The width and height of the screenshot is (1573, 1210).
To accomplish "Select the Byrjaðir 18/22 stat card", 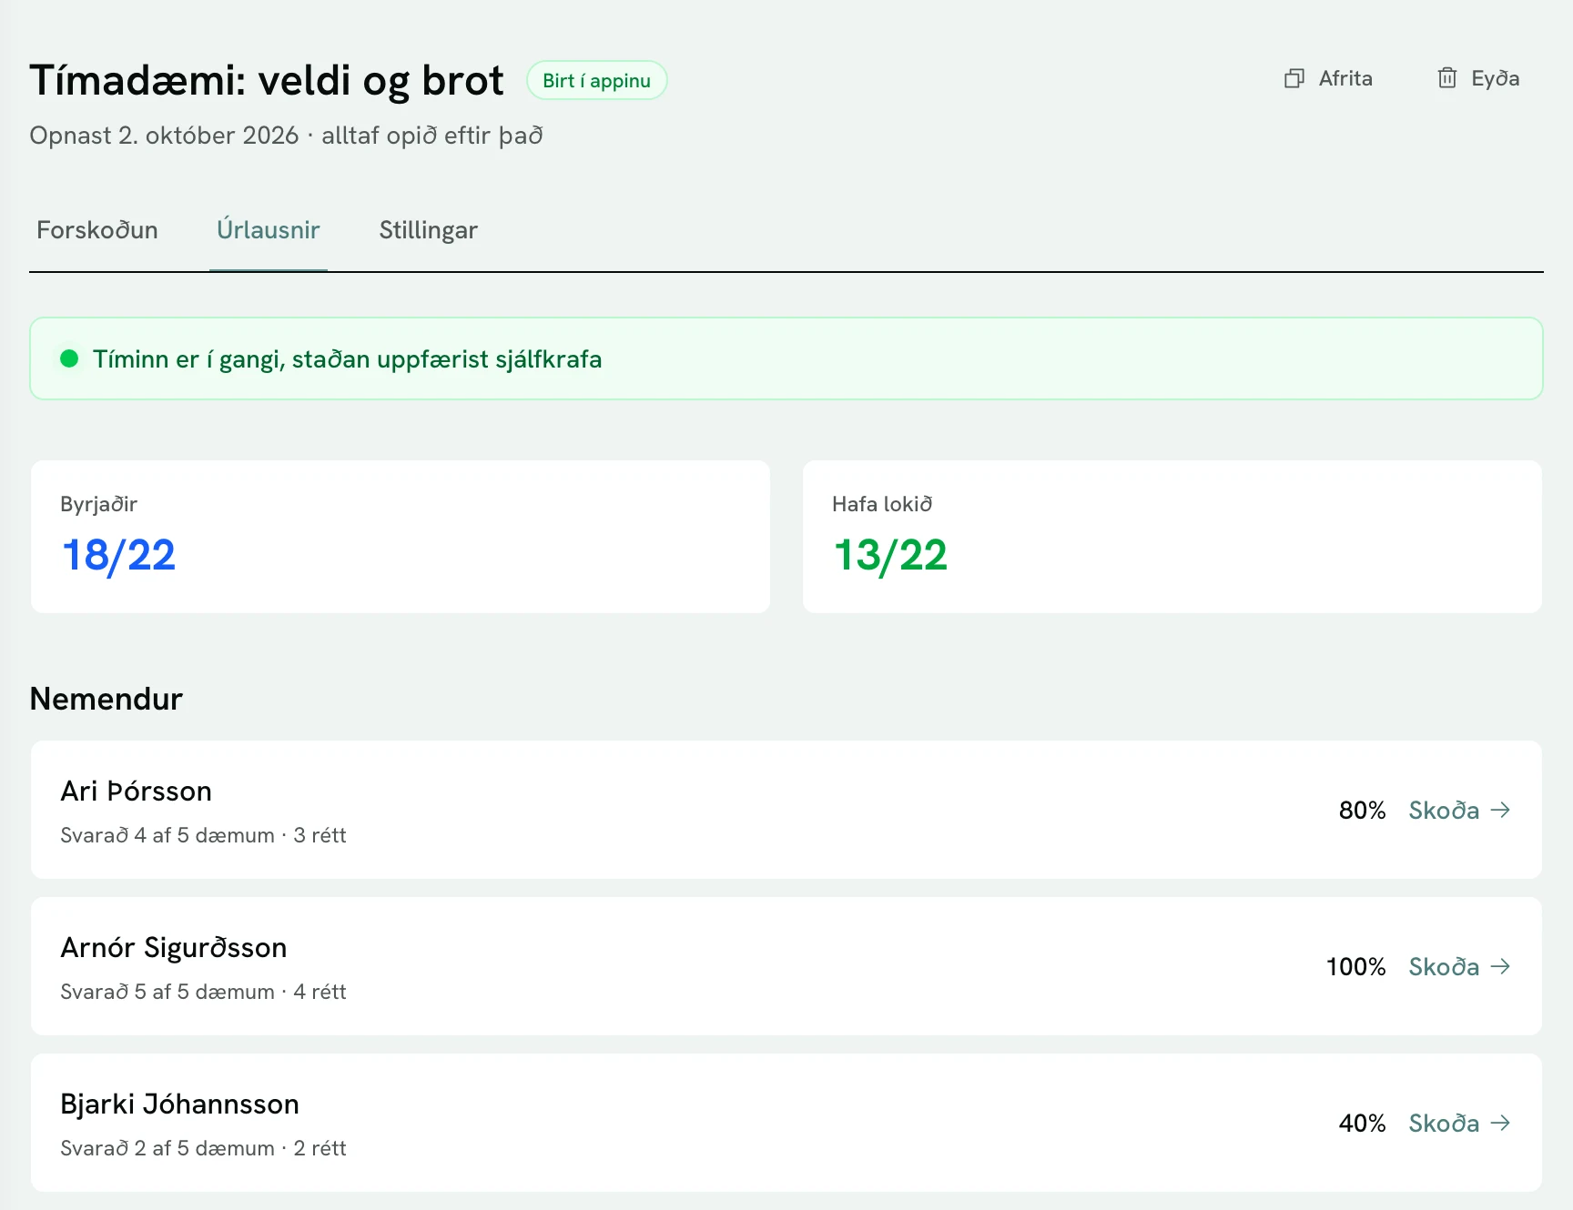I will [401, 537].
